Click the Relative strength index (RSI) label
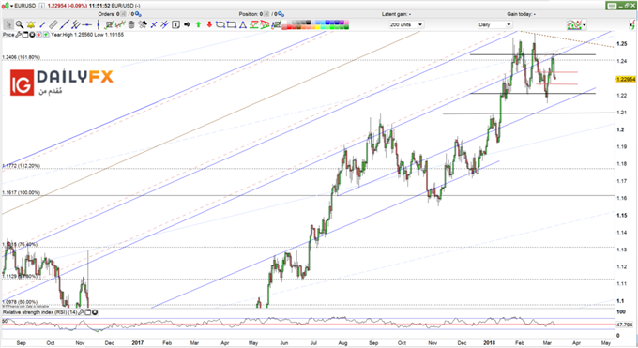Image resolution: width=638 pixels, height=348 pixels. point(39,312)
